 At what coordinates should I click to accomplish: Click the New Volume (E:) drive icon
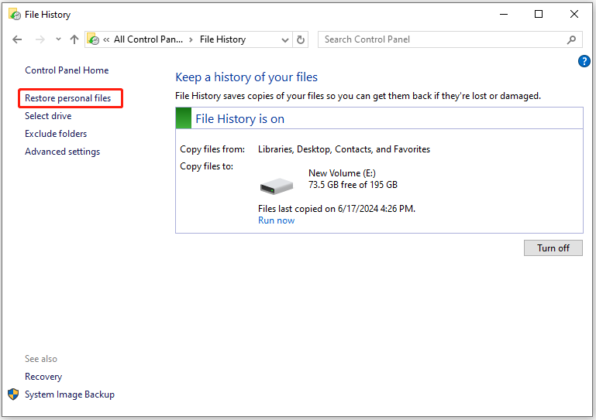277,186
